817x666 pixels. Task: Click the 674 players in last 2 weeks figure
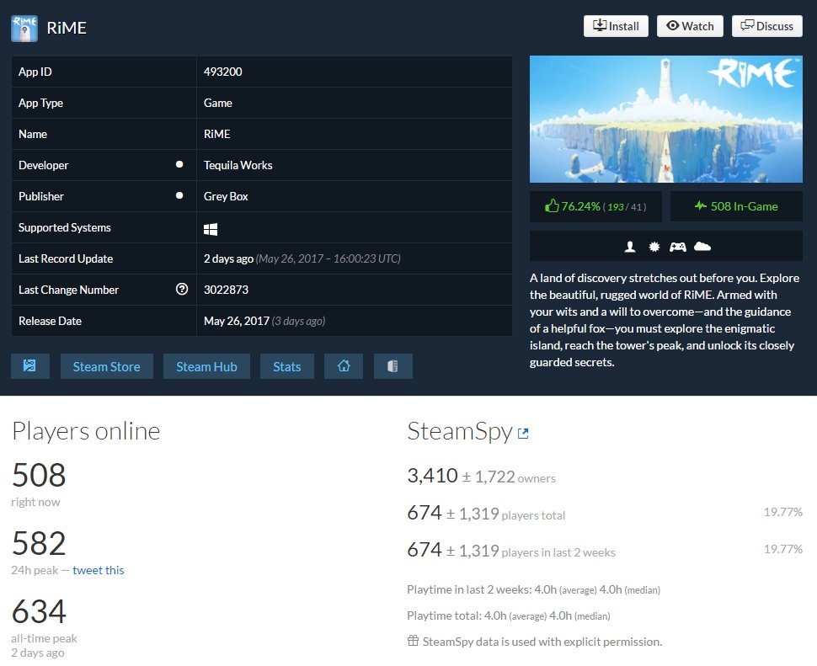point(425,549)
